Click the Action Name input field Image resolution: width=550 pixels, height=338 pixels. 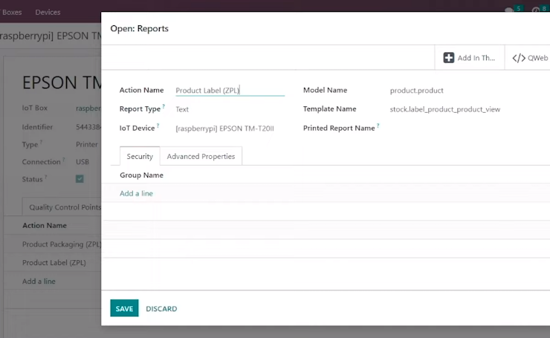coord(230,91)
